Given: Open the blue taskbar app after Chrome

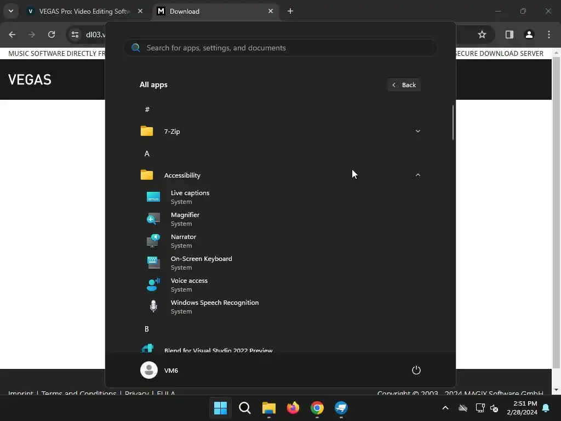Looking at the screenshot, I should [341, 408].
